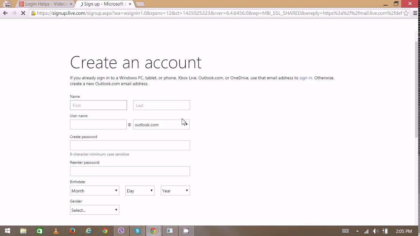Click the First name field
This screenshot has height=236, width=420.
[x=98, y=105]
